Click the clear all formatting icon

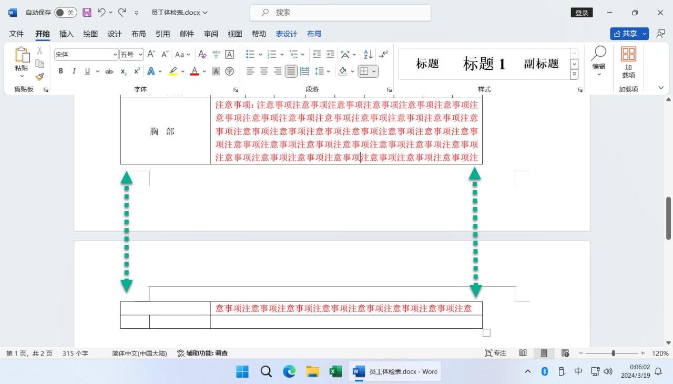coord(202,54)
